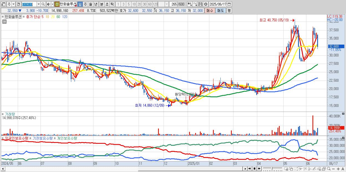Click the panel layout icon at top left
The height and width of the screenshot is (172, 346).
(4, 4)
